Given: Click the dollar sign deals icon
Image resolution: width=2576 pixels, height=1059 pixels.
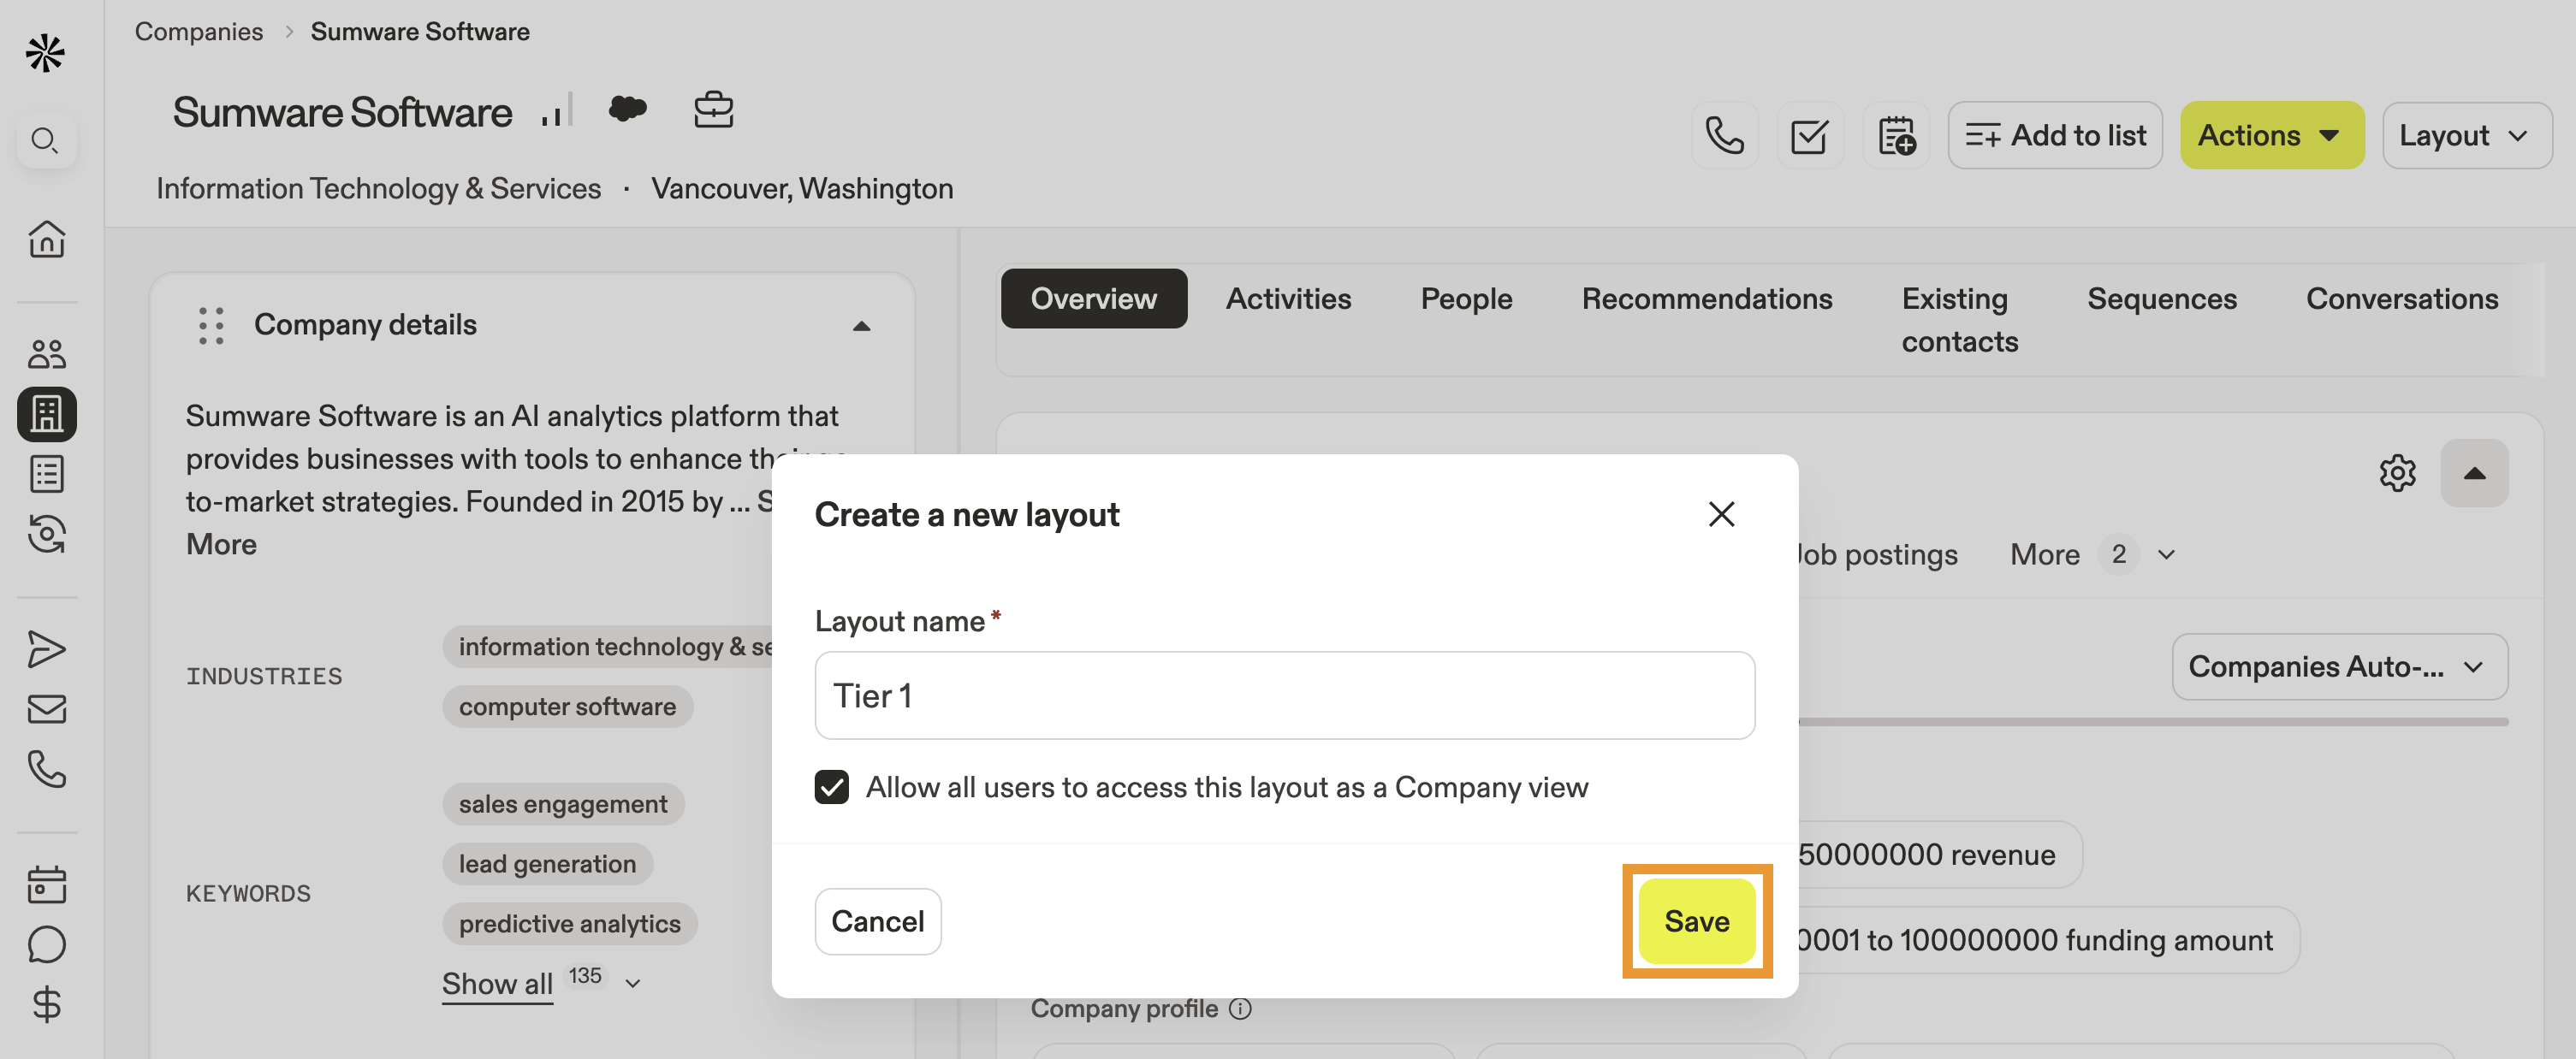Looking at the screenshot, I should (x=46, y=1003).
